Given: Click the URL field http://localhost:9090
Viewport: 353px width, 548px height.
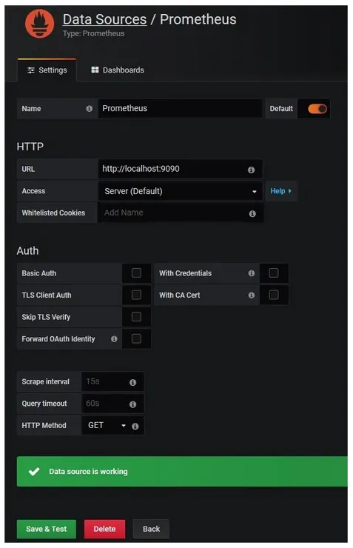Looking at the screenshot, I should pos(180,169).
